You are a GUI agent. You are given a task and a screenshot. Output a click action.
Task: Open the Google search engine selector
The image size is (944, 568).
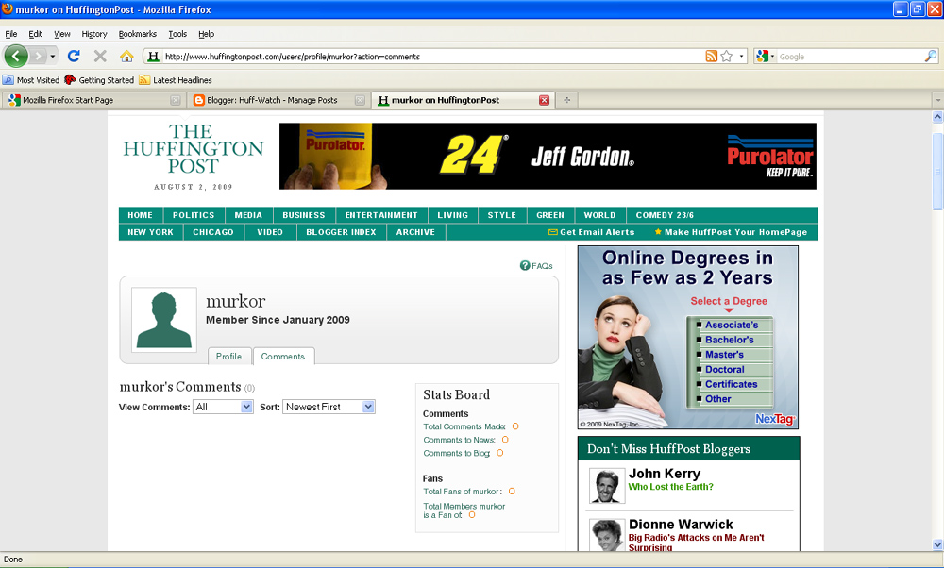pyautogui.click(x=766, y=57)
